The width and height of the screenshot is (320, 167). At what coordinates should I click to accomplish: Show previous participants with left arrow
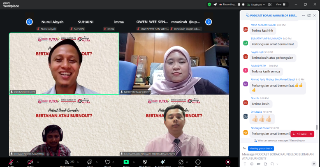[x=29, y=22]
